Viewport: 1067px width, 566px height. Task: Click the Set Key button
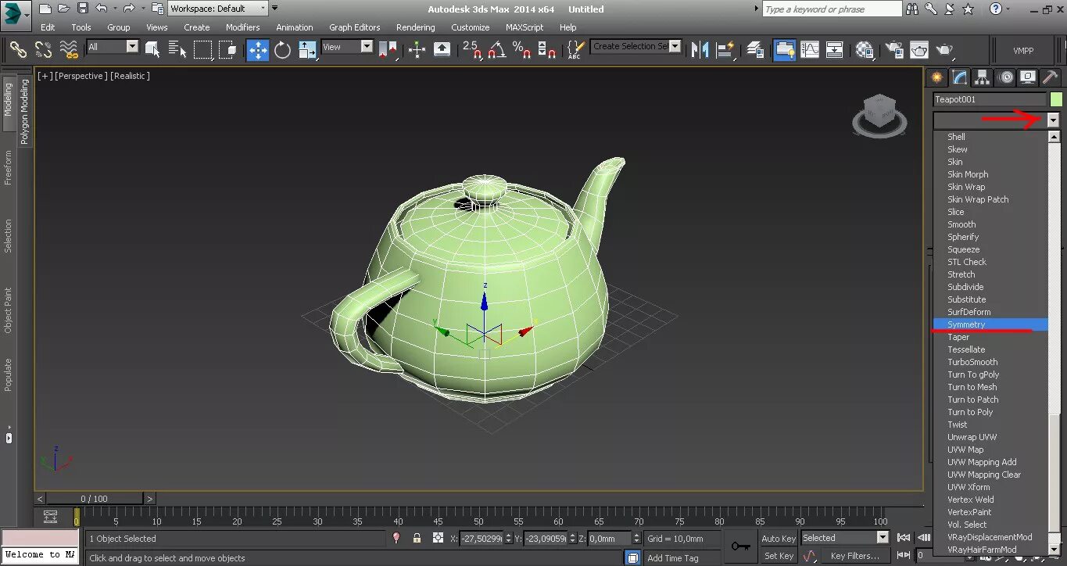pyautogui.click(x=778, y=556)
